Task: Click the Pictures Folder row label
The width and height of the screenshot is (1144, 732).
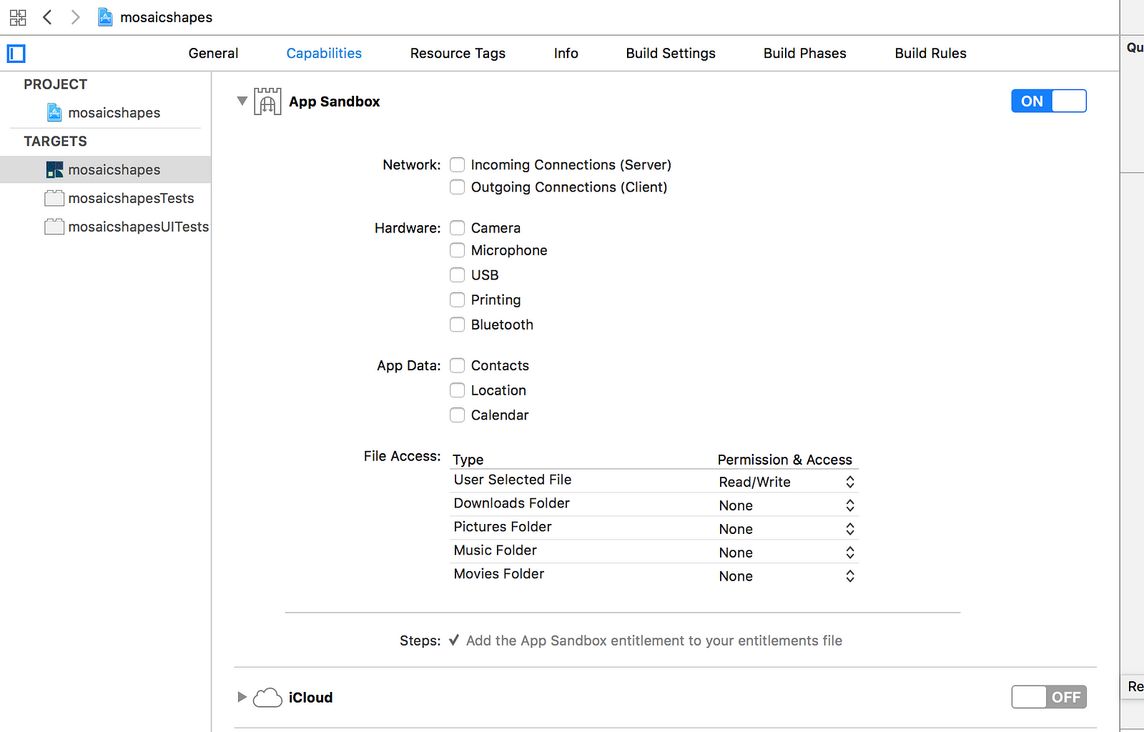Action: (503, 527)
